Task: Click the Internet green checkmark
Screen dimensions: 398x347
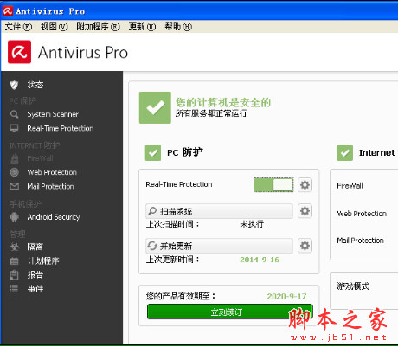Action: point(344,153)
